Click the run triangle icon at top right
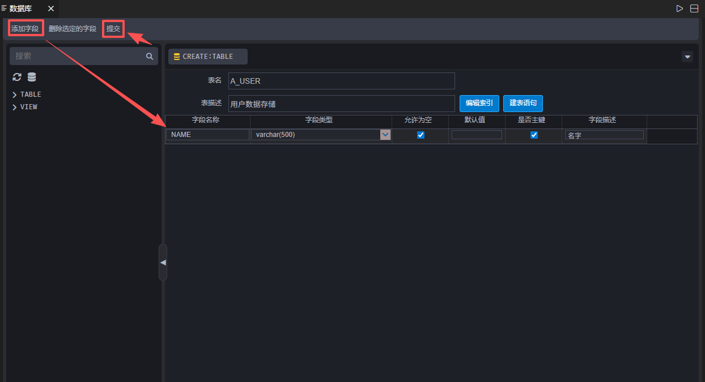Viewport: 705px width, 382px height. pos(679,8)
